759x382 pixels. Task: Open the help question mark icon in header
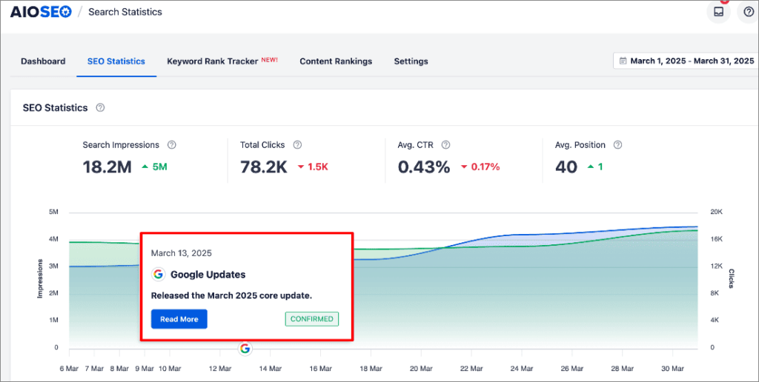[749, 11]
